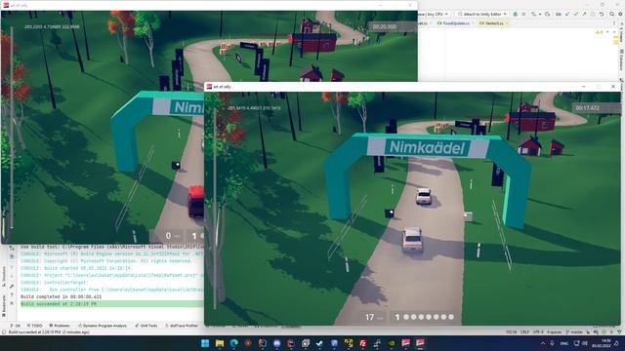Image resolution: width=625 pixels, height=351 pixels.
Task: Open Dynamic Program Analysis tool tab
Action: pos(103,326)
